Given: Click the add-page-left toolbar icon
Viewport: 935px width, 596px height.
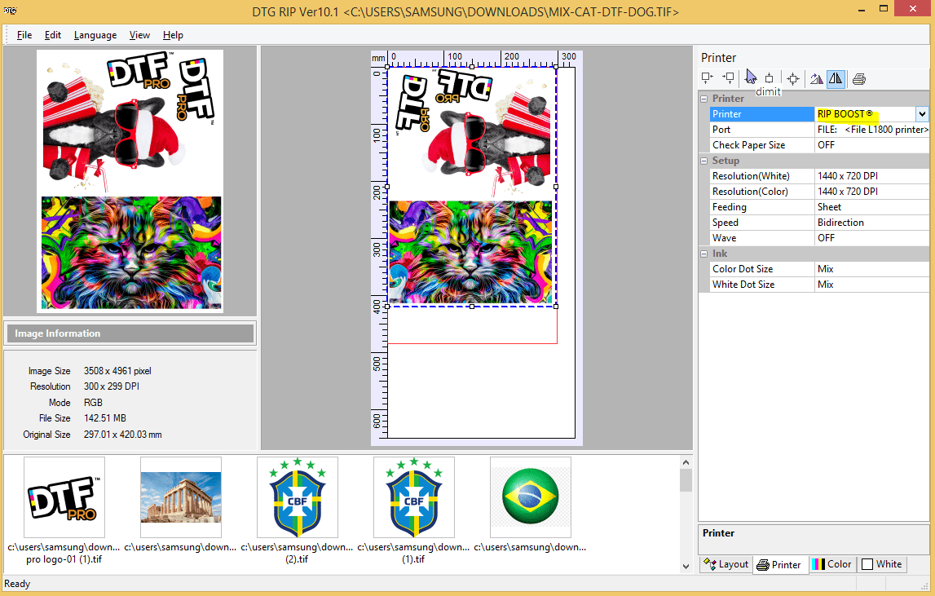Looking at the screenshot, I should (x=707, y=78).
